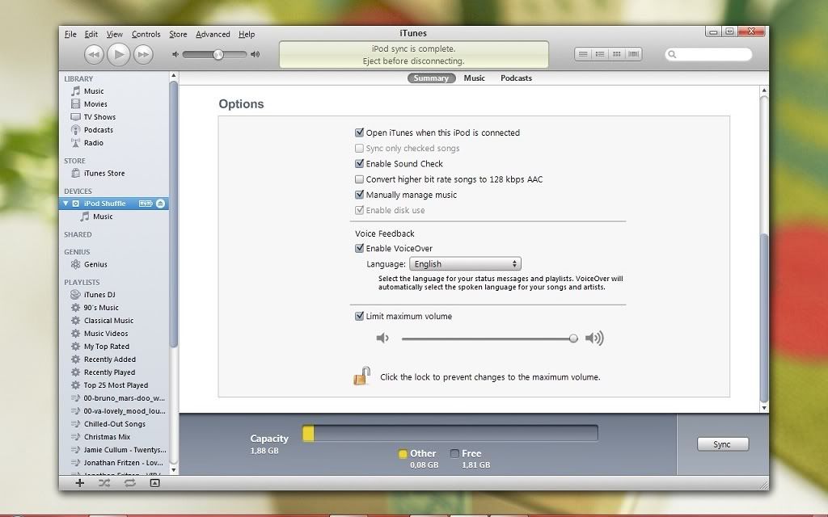This screenshot has height=517, width=828.
Task: Open the File menu
Action: click(70, 34)
